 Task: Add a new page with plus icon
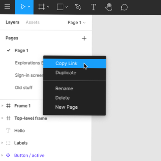84,39
